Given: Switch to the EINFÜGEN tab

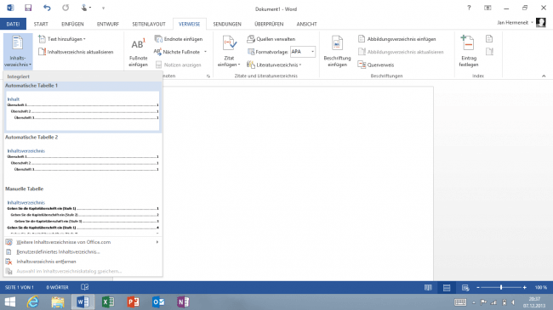Looking at the screenshot, I should point(72,24).
